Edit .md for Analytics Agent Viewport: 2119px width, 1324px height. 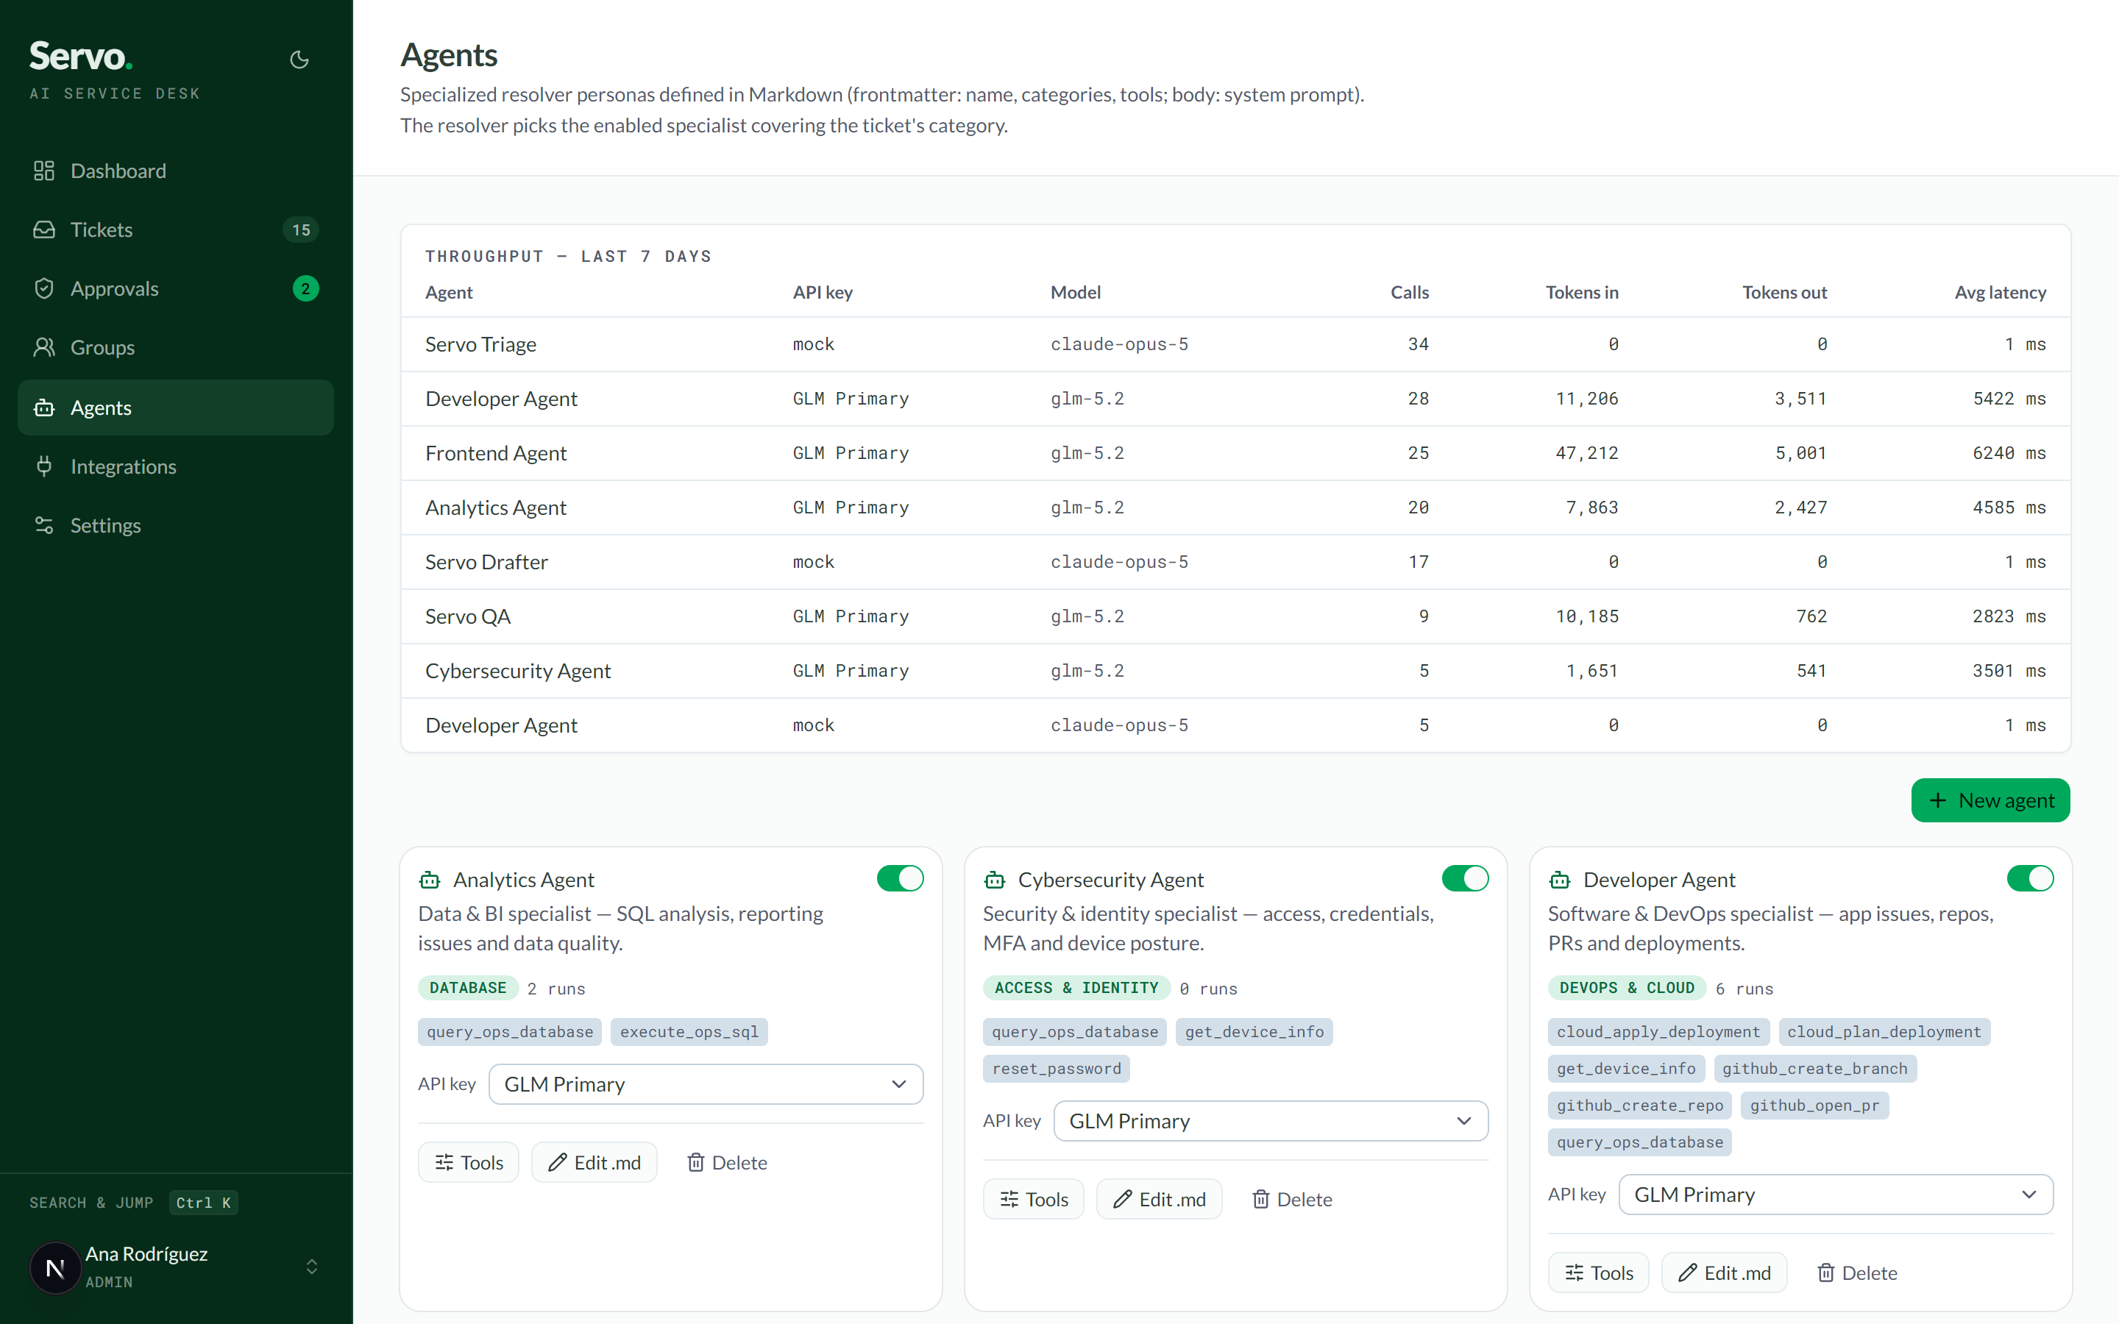[x=594, y=1162]
